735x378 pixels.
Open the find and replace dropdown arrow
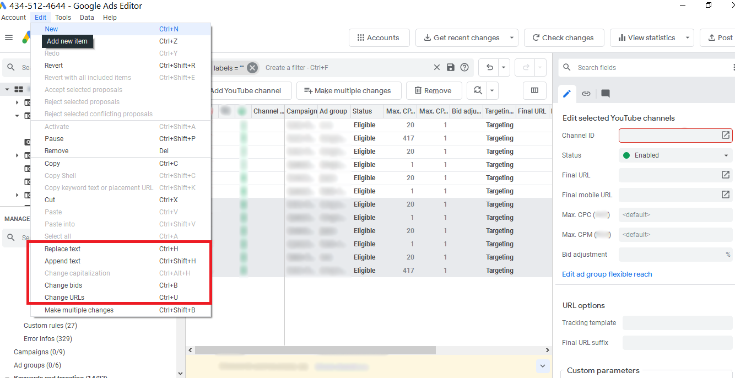point(493,90)
